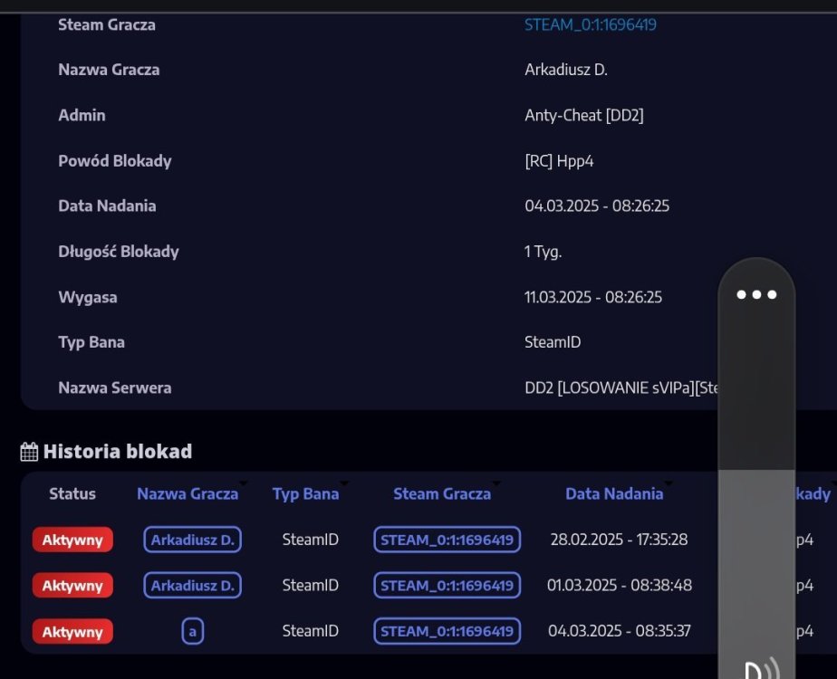Image resolution: width=837 pixels, height=679 pixels.
Task: Open the STEAM_0:1:1696419 link in ban details
Action: (590, 24)
